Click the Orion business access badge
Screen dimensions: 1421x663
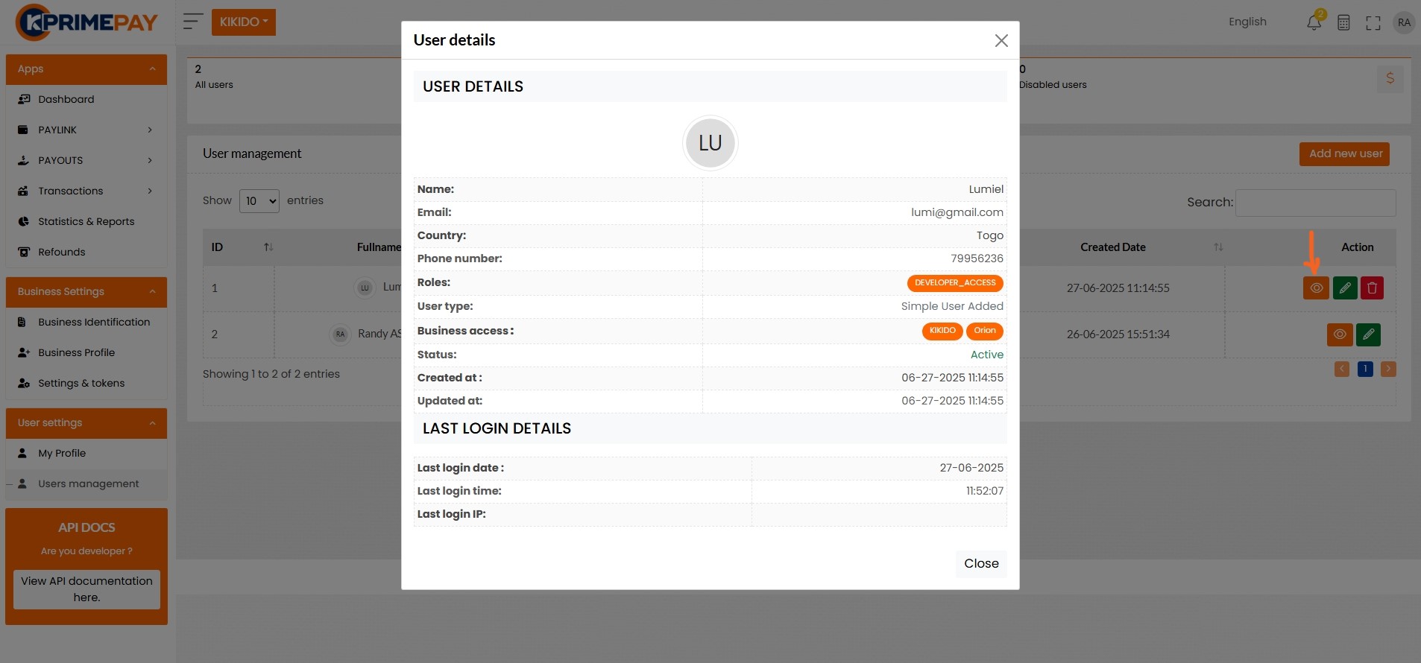985,331
